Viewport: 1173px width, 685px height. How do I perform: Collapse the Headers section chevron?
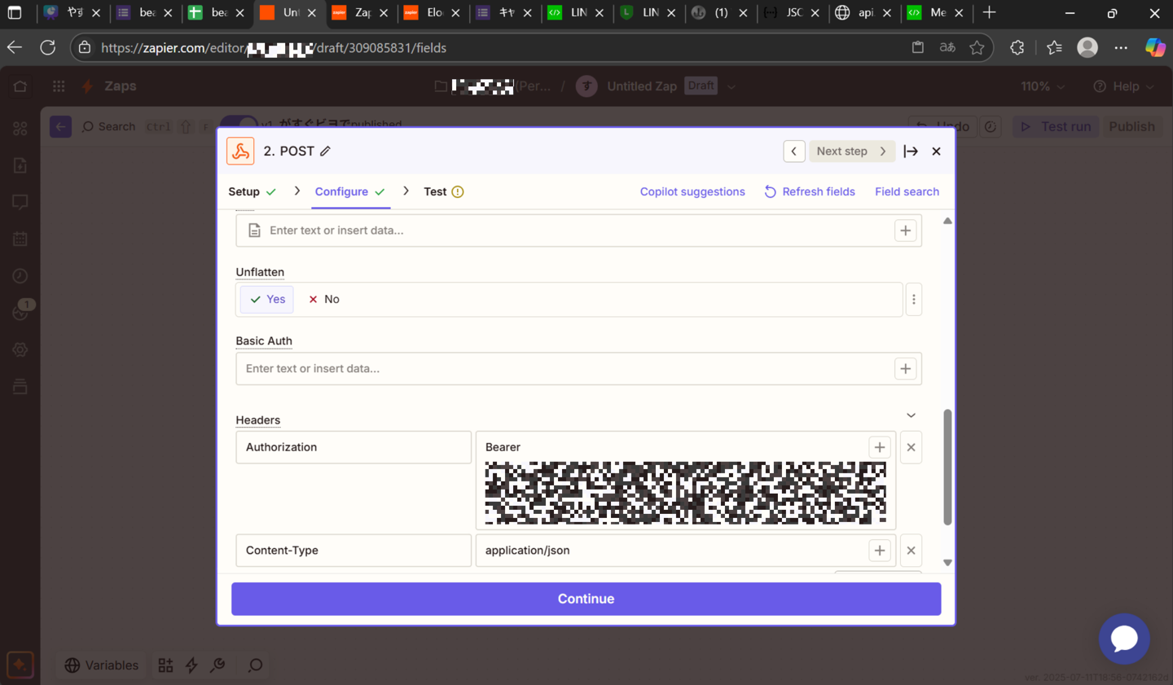click(911, 415)
